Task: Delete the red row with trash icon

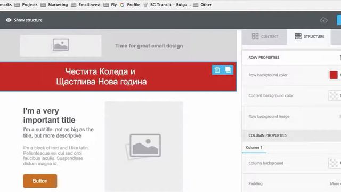Action: point(217,70)
